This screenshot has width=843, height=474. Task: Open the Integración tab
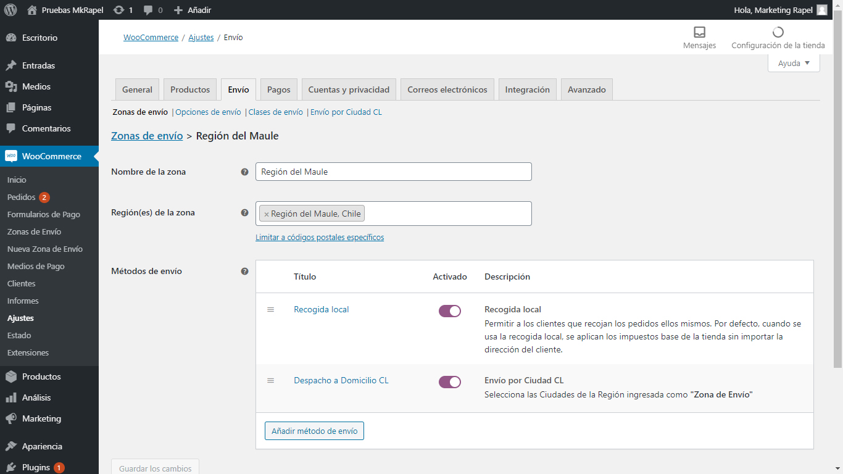[x=528, y=89]
